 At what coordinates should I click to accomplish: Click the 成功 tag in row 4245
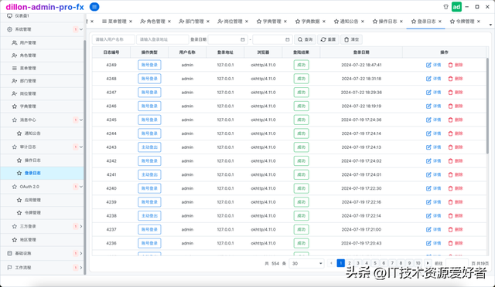click(x=301, y=120)
